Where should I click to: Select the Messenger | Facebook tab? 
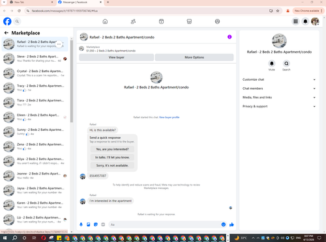pyautogui.click(x=80, y=2)
